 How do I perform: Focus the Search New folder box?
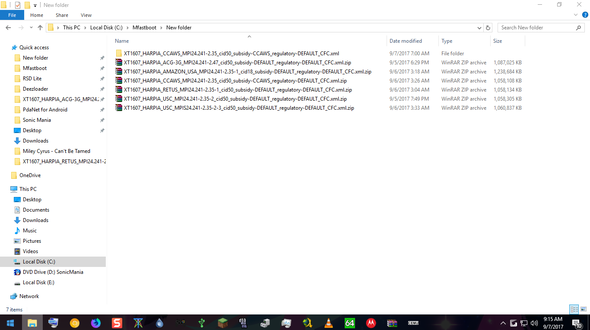coord(537,28)
